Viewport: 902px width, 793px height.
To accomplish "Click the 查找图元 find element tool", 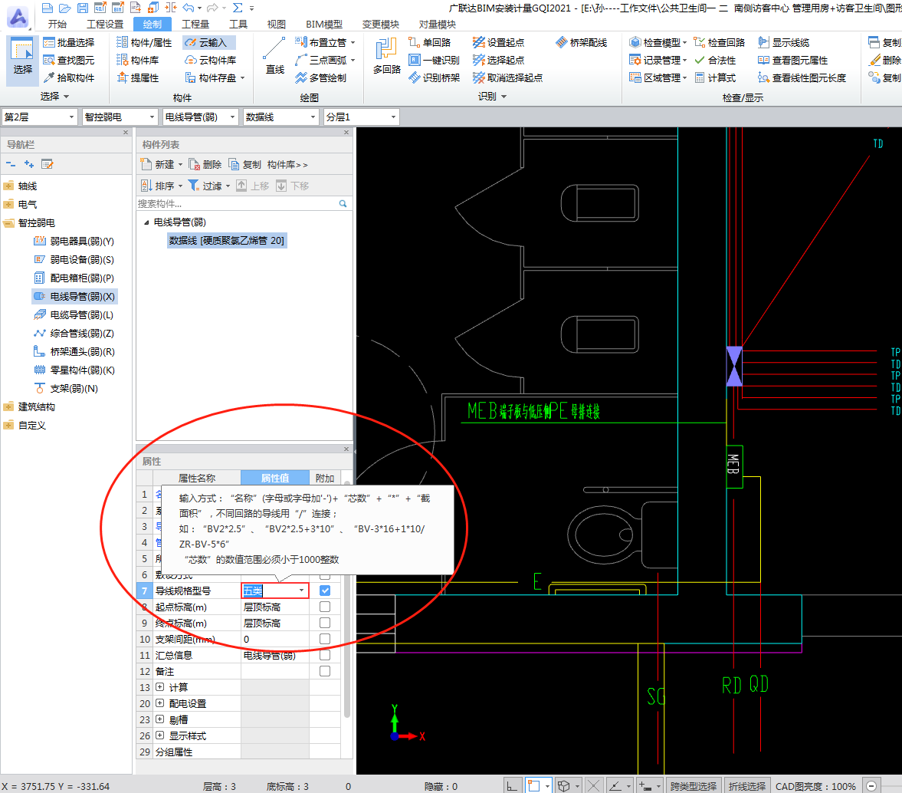I will [69, 60].
